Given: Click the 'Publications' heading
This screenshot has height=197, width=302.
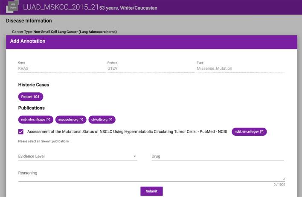Looking at the screenshot, I should pyautogui.click(x=32, y=108).
